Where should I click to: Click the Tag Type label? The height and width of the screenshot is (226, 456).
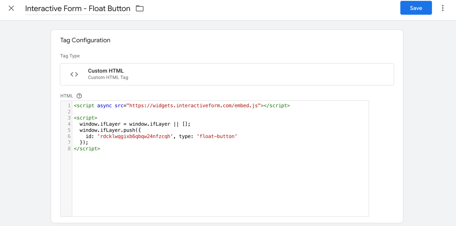point(70,56)
